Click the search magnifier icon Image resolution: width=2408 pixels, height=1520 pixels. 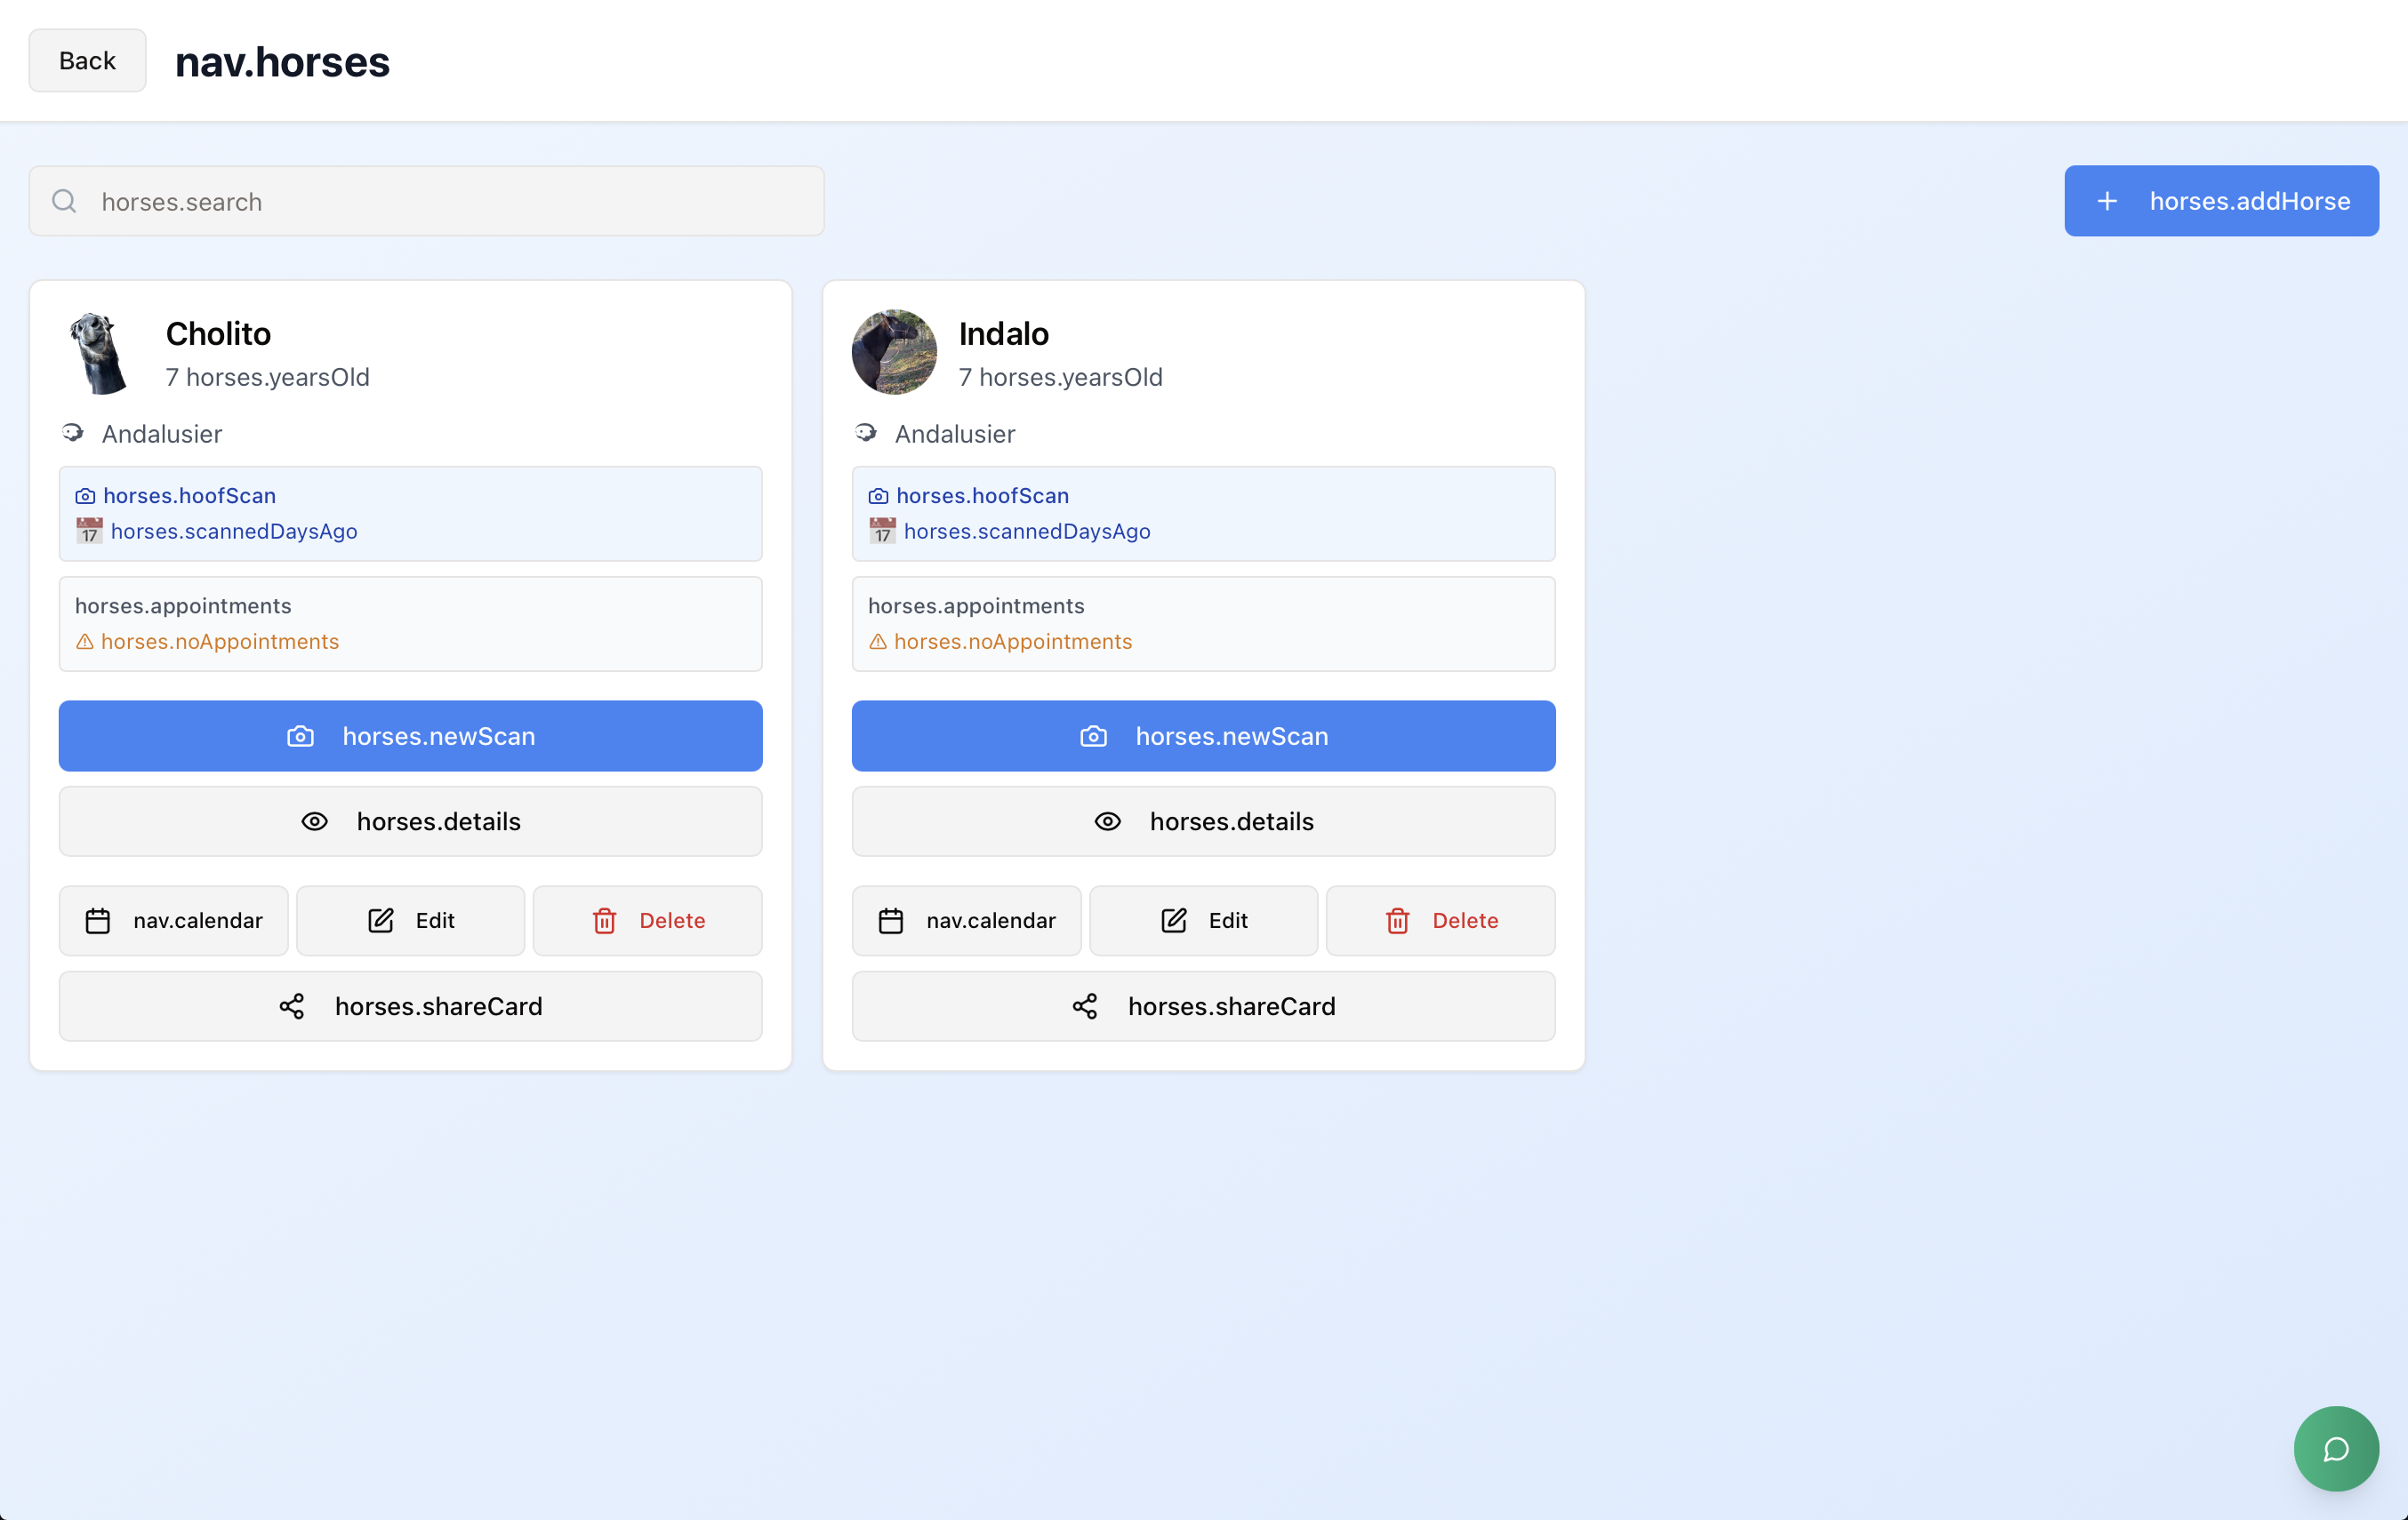64,202
